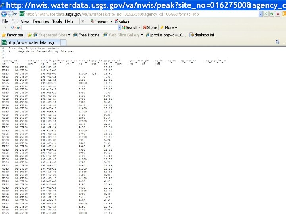Click the ag_gage_ht_cd column header text
Screen dimensions: 286x214
(216, 61)
